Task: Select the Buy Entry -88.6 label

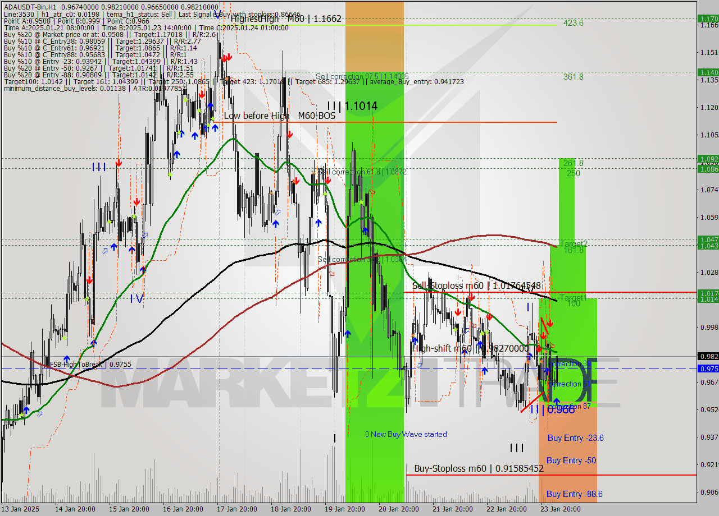Action: pos(575,494)
